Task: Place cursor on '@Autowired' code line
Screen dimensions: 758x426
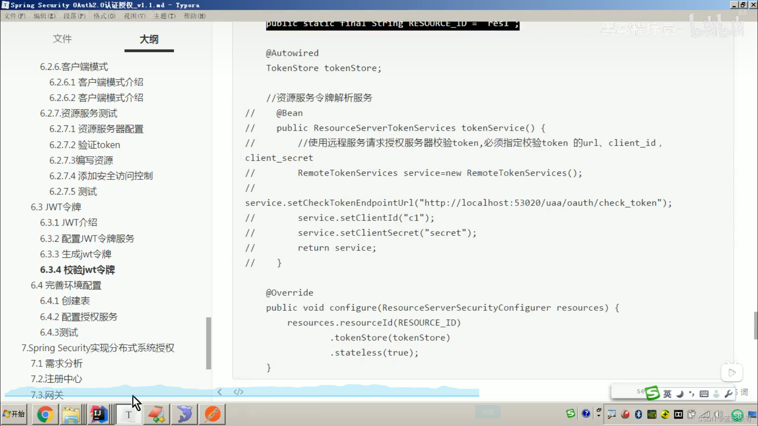Action: pos(292,53)
